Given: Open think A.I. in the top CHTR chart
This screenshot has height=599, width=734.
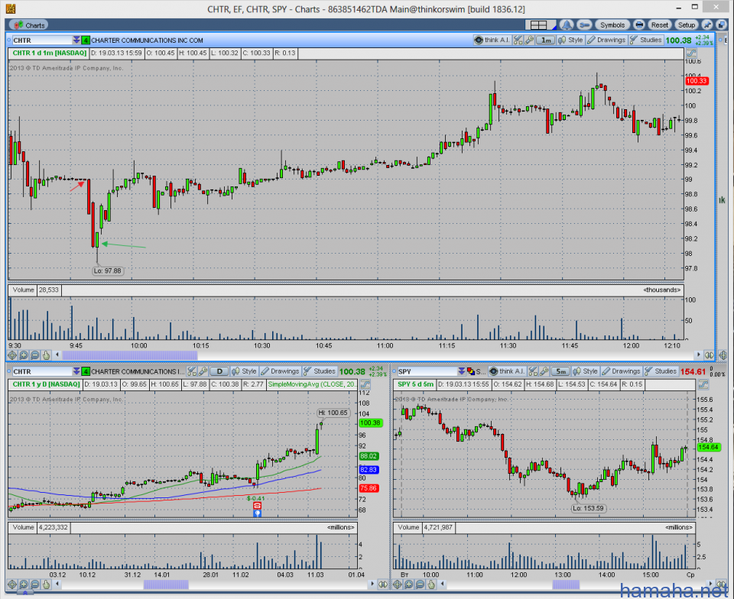Looking at the screenshot, I should 492,40.
